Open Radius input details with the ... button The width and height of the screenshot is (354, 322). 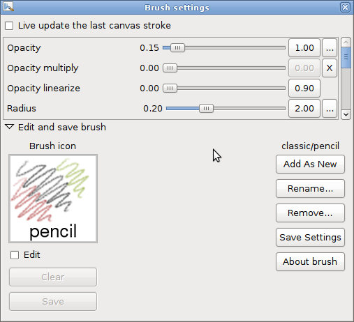point(330,109)
